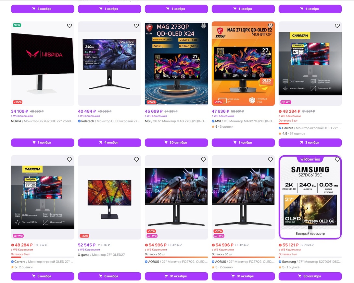Add MSI MAG 273QP to favorites
Viewport: 354px width, 283px height.
click(x=203, y=26)
